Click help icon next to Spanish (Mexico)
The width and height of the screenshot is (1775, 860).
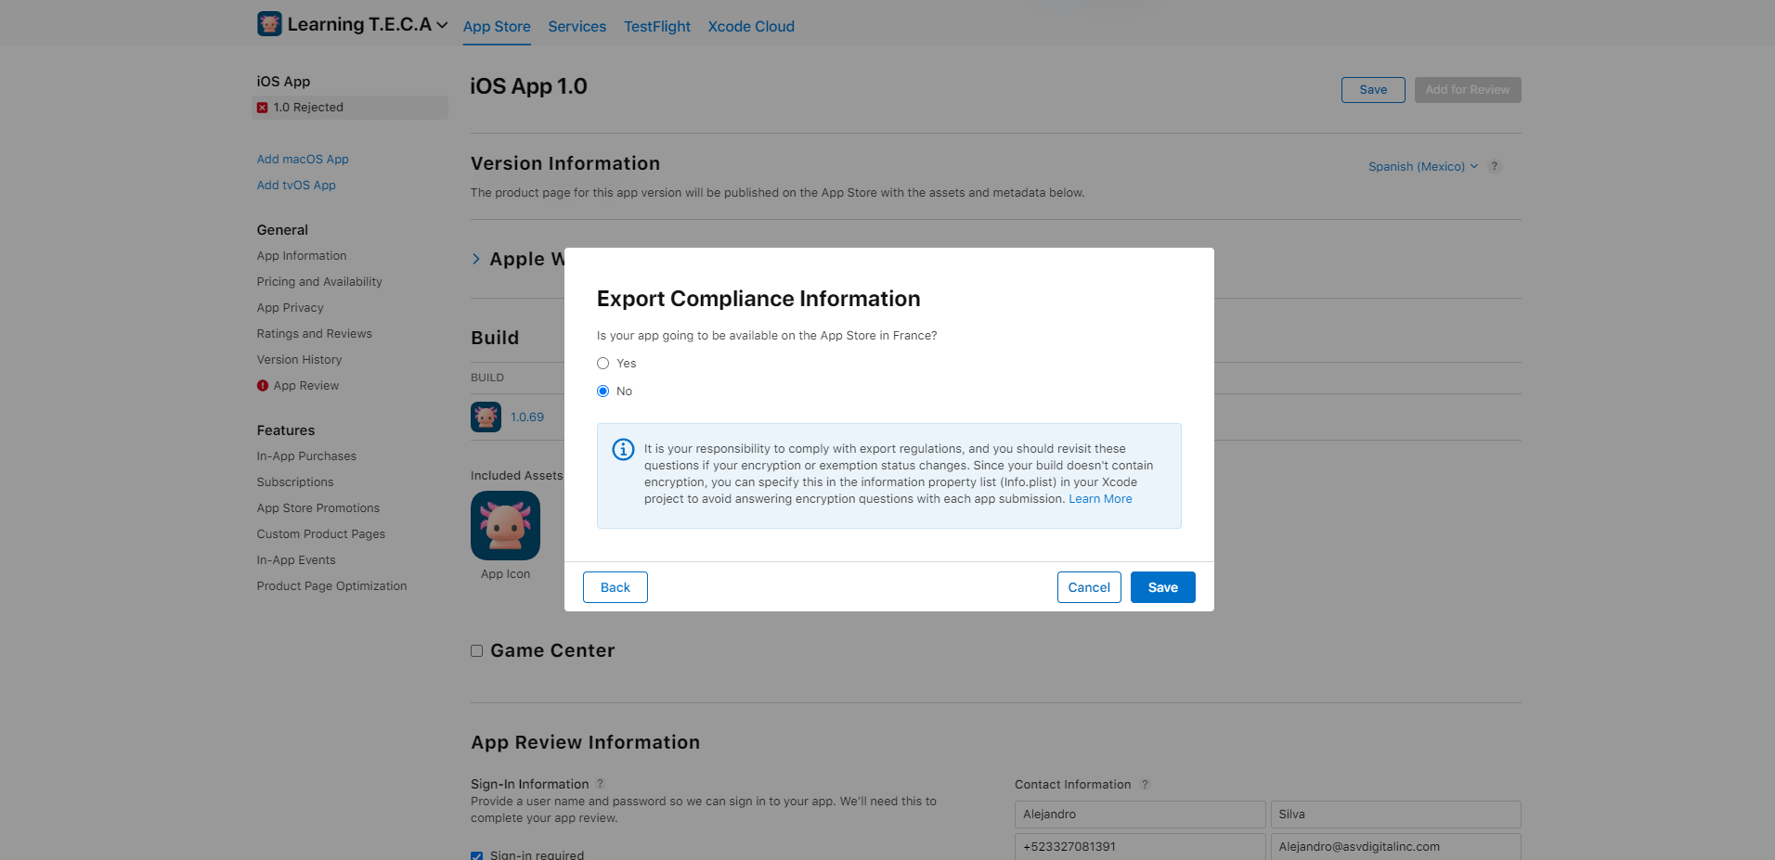(x=1495, y=167)
